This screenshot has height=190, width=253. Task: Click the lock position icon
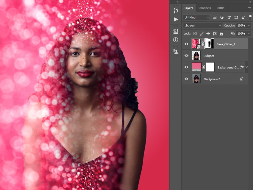pos(208,34)
